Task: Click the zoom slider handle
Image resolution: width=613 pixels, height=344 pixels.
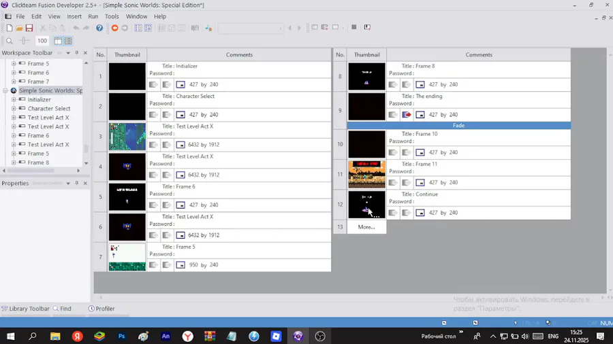Action: (x=25, y=41)
